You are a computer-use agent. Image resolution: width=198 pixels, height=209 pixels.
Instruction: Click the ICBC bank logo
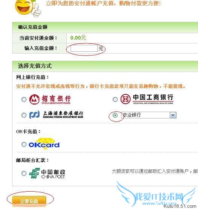147,99
